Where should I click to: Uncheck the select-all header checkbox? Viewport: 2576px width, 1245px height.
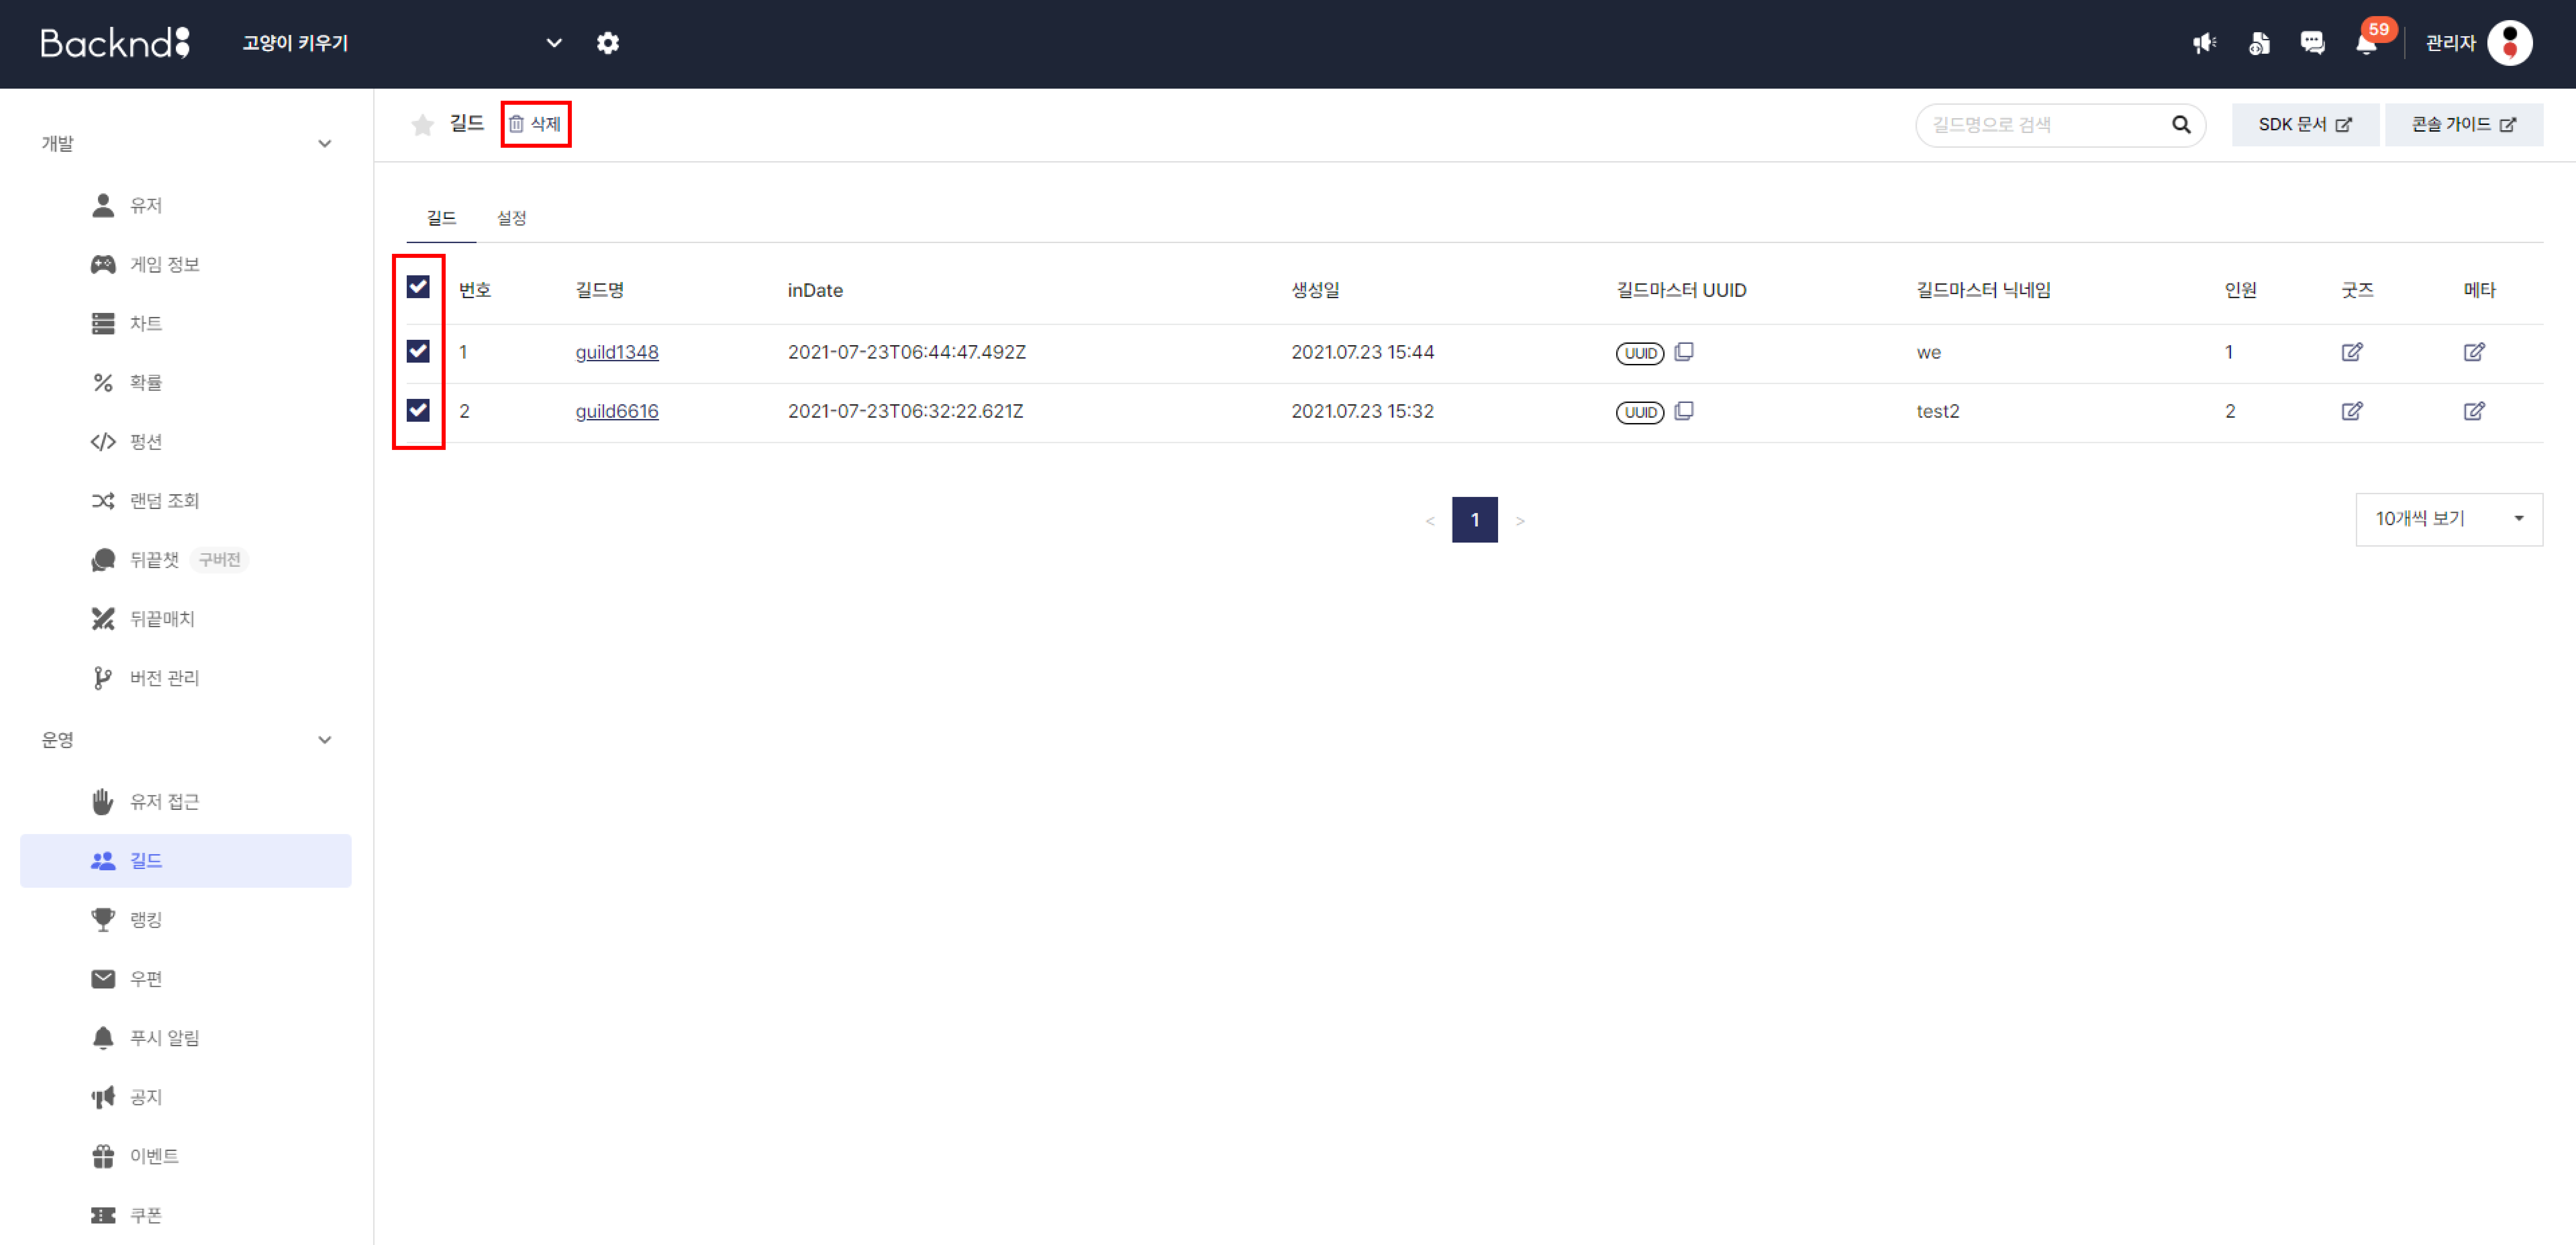coord(418,287)
